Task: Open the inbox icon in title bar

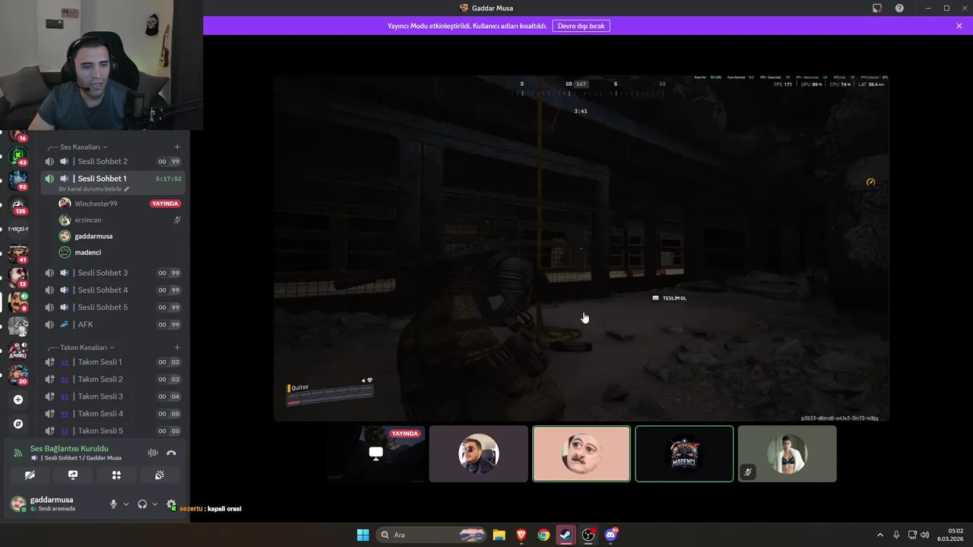Action: [877, 8]
